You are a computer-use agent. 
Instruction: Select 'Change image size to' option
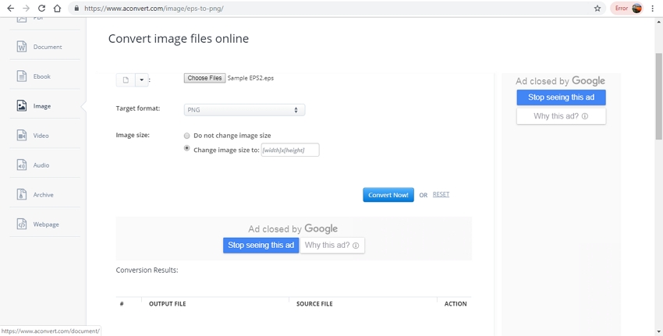pos(187,148)
